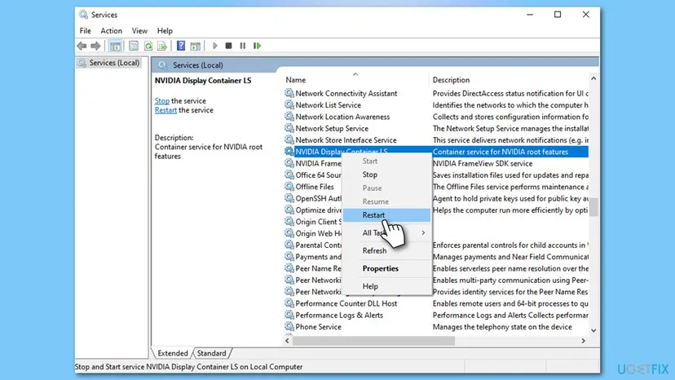Toggle Show/Hide Console Tree icon
675x380 pixels.
[x=115, y=46]
